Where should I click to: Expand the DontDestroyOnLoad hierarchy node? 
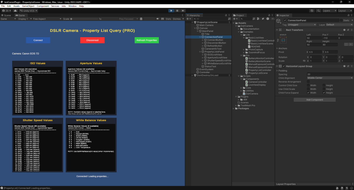(192, 75)
